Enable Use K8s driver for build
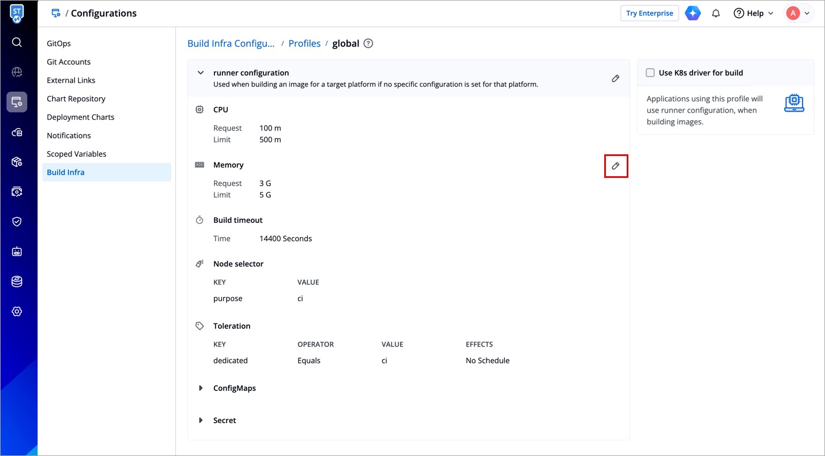This screenshot has height=456, width=825. [650, 73]
